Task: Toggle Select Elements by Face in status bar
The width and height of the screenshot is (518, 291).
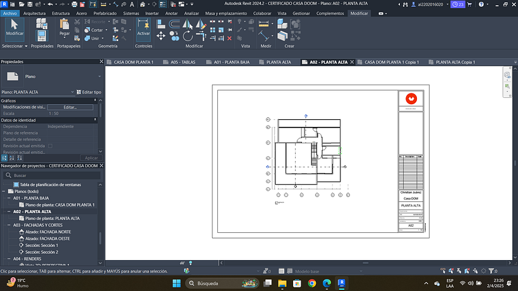Action: click(x=467, y=271)
